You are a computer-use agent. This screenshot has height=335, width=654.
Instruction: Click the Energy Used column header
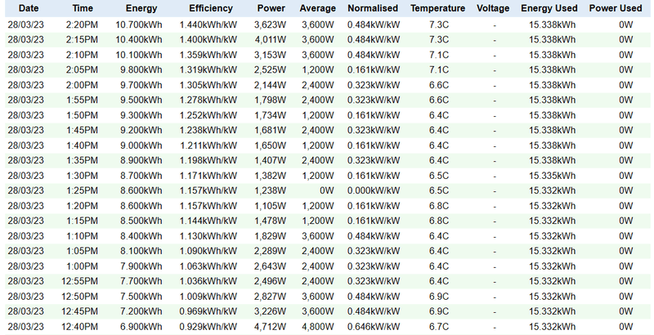point(549,8)
